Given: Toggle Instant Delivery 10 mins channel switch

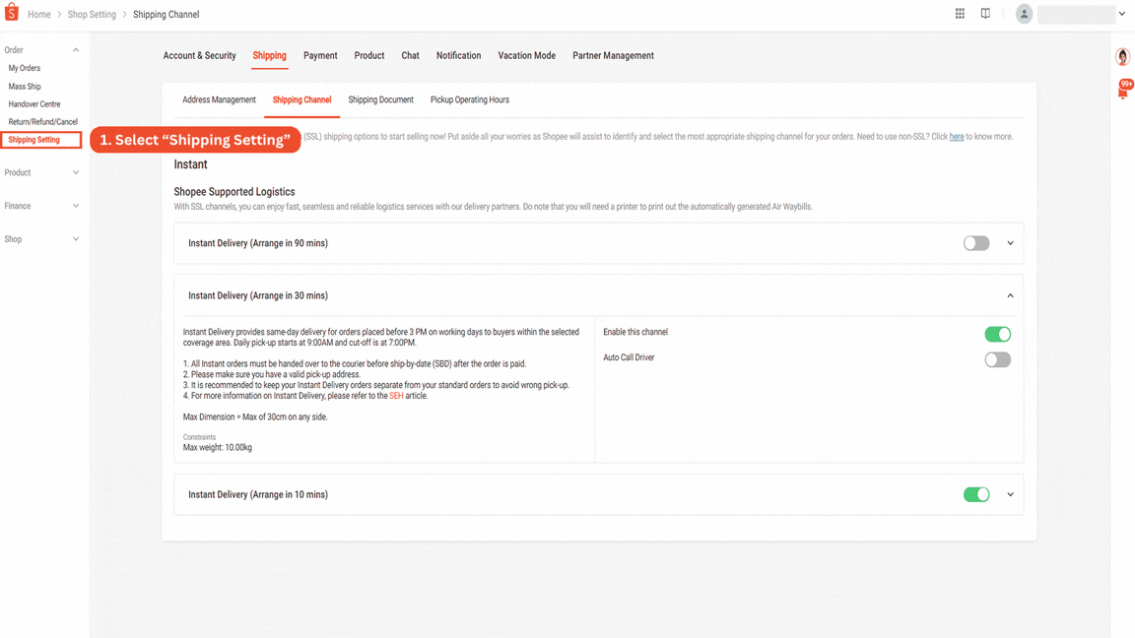Looking at the screenshot, I should 975,495.
